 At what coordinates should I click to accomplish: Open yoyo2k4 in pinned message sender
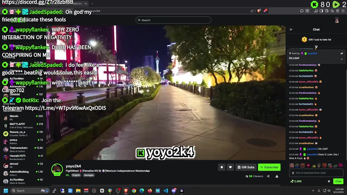[312, 53]
